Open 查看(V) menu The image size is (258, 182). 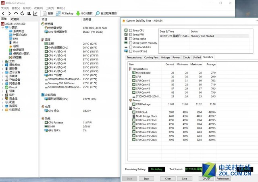click(x=16, y=8)
